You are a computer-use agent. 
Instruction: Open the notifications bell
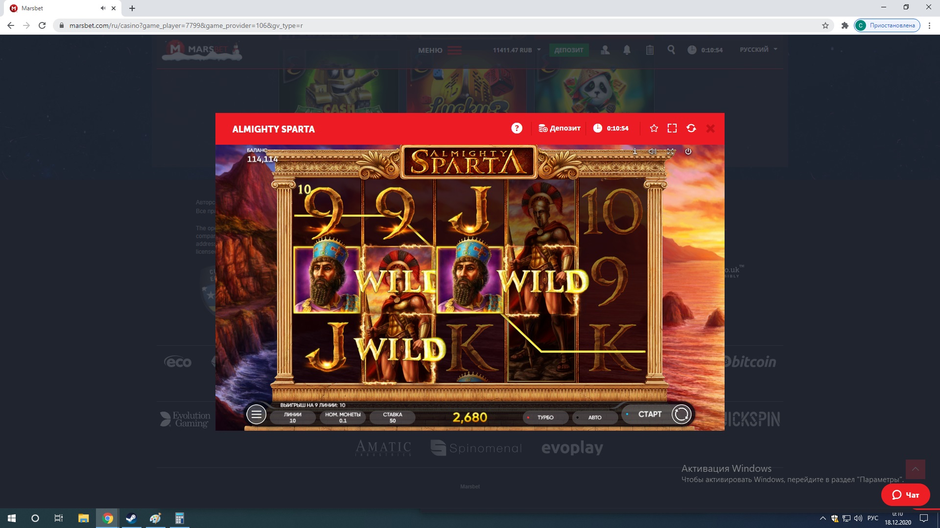(627, 50)
